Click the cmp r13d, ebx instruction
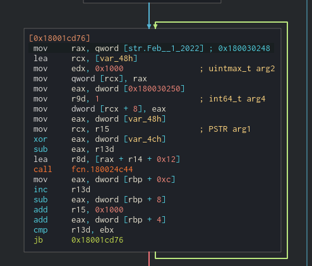This screenshot has height=266, width=312. 74,230
